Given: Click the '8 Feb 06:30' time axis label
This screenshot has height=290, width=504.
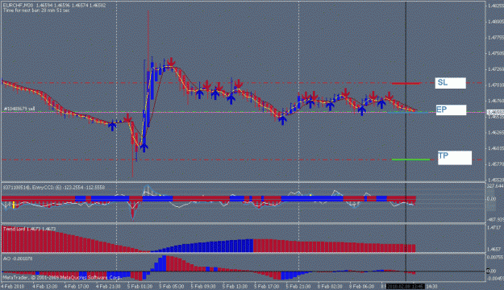Looking at the screenshot, I should (361, 286).
